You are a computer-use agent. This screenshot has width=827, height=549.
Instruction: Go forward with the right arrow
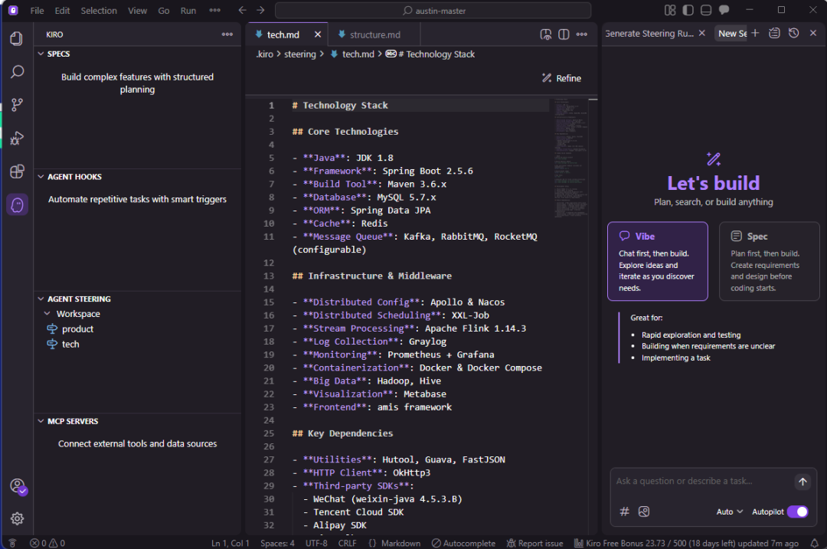click(260, 10)
